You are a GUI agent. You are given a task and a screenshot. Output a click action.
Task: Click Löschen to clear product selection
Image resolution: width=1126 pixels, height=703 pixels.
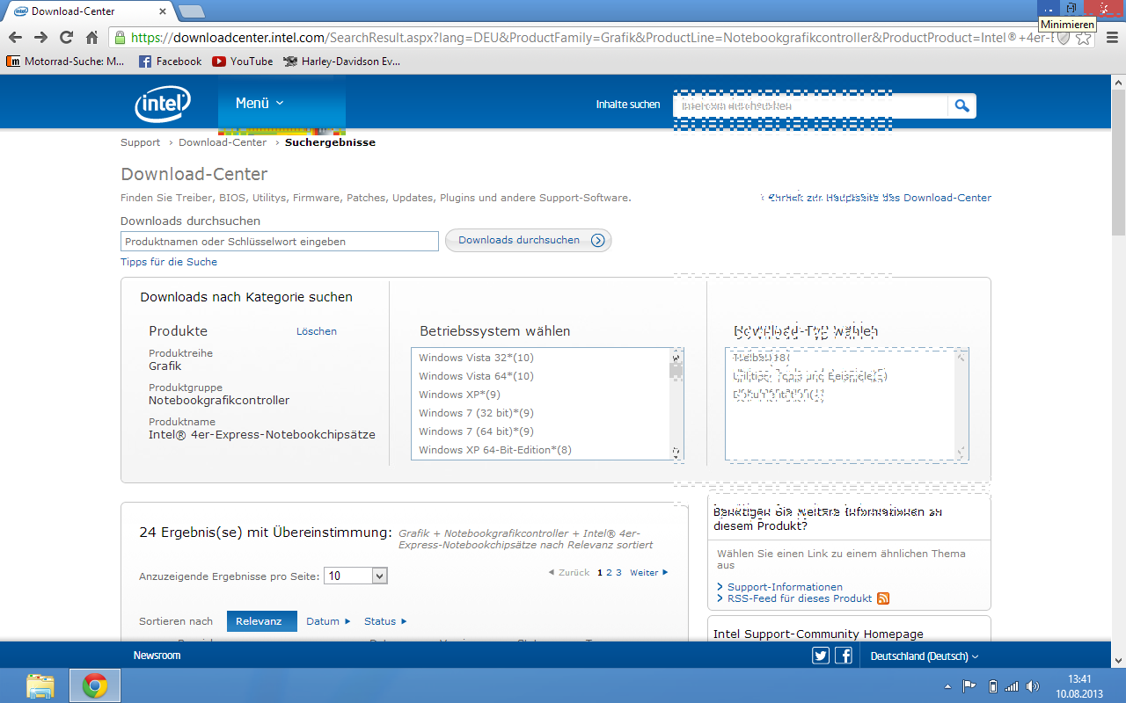pos(317,331)
